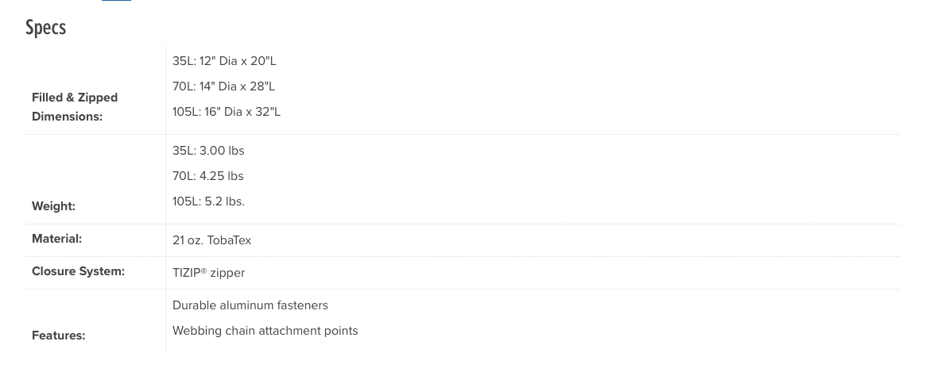Viewport: 938px width, 368px height.
Task: Click the word TobaTex in Material row
Action: click(x=229, y=240)
